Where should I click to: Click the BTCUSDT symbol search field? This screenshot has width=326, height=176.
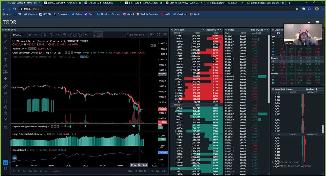pyautogui.click(x=18, y=35)
